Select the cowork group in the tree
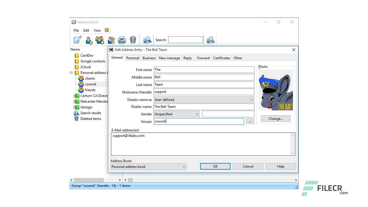 pyautogui.click(x=90, y=84)
